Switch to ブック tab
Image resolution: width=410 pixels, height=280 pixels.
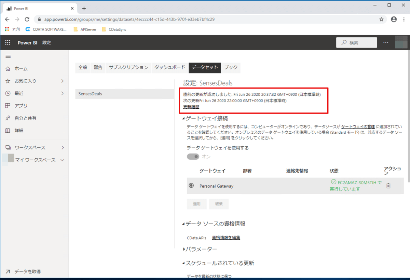231,68
